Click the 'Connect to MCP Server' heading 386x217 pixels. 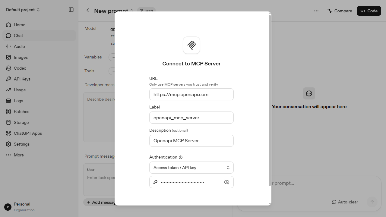coord(191,64)
